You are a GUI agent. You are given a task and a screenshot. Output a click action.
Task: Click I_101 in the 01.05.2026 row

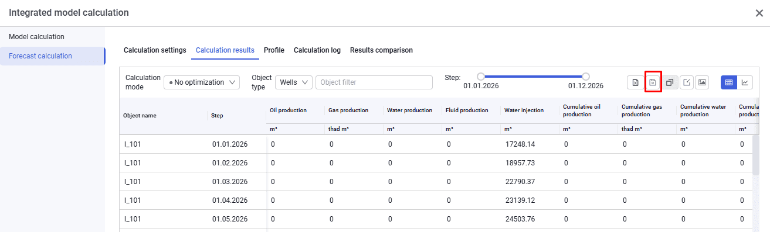click(133, 219)
